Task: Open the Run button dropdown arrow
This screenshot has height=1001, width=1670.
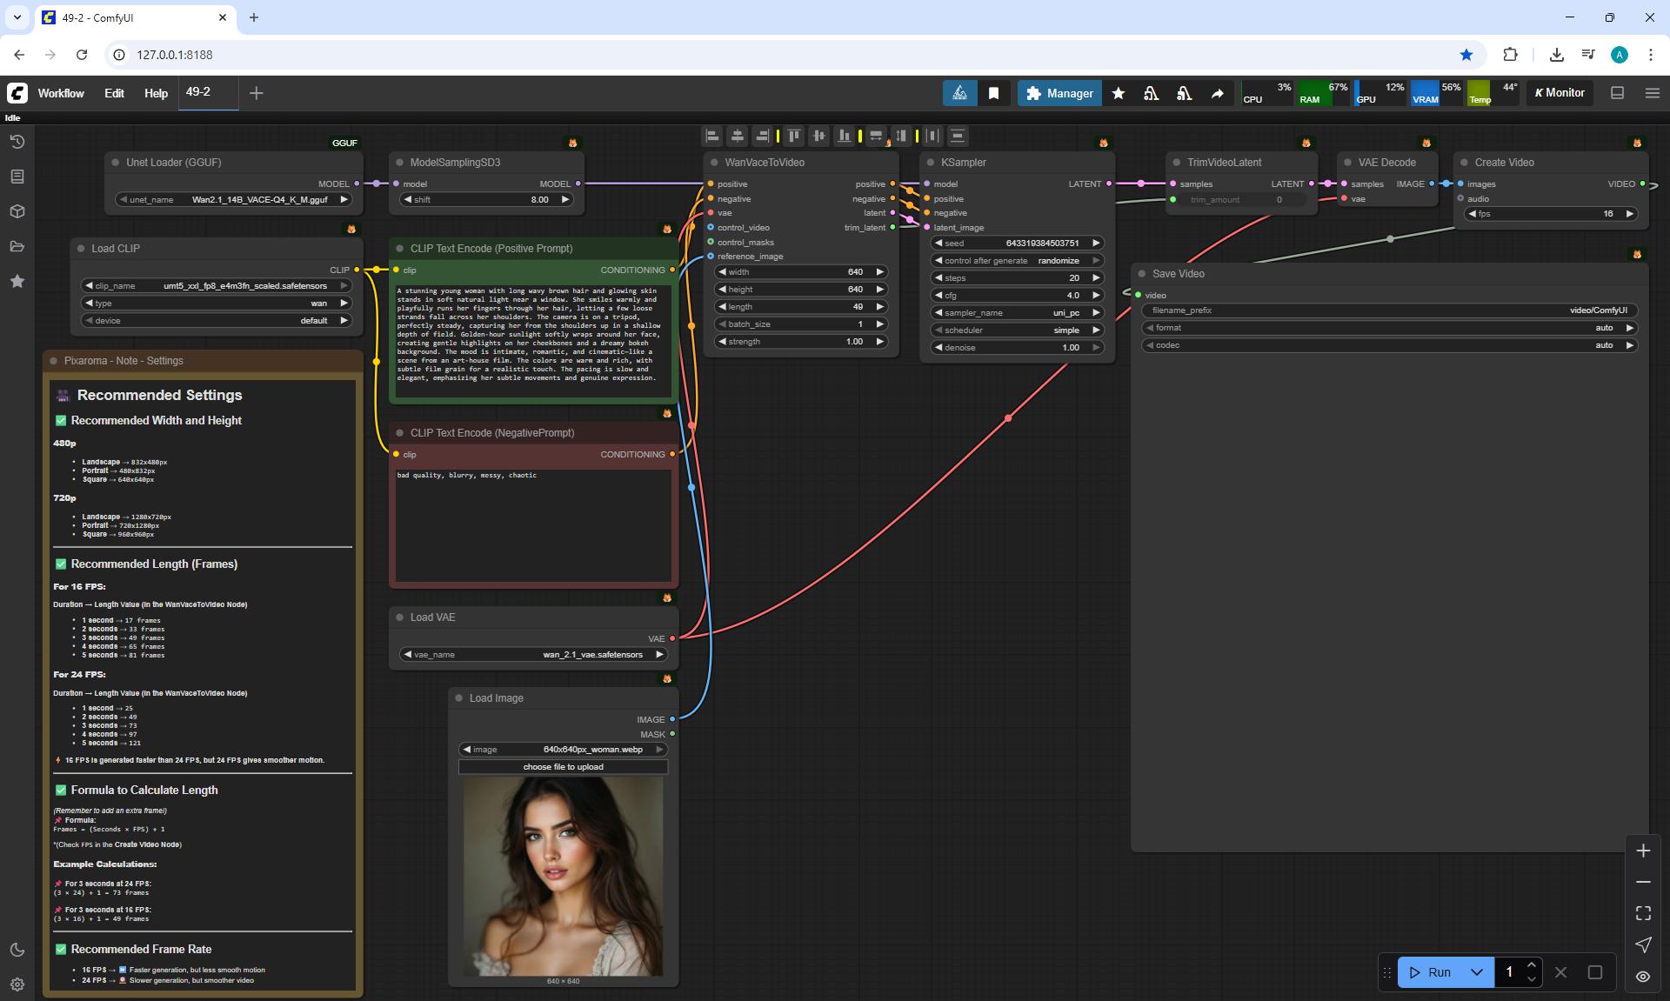Action: click(x=1476, y=972)
